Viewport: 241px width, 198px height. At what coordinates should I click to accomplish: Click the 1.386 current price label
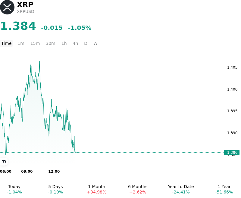tap(232, 153)
